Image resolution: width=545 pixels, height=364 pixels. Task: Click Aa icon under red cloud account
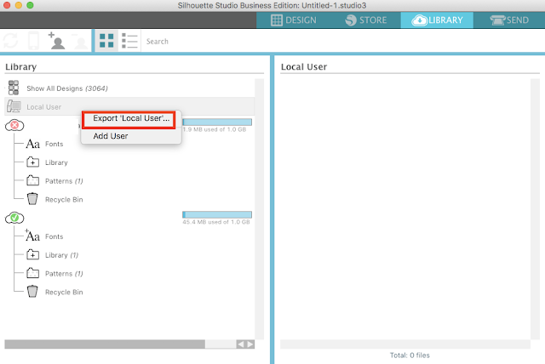33,144
